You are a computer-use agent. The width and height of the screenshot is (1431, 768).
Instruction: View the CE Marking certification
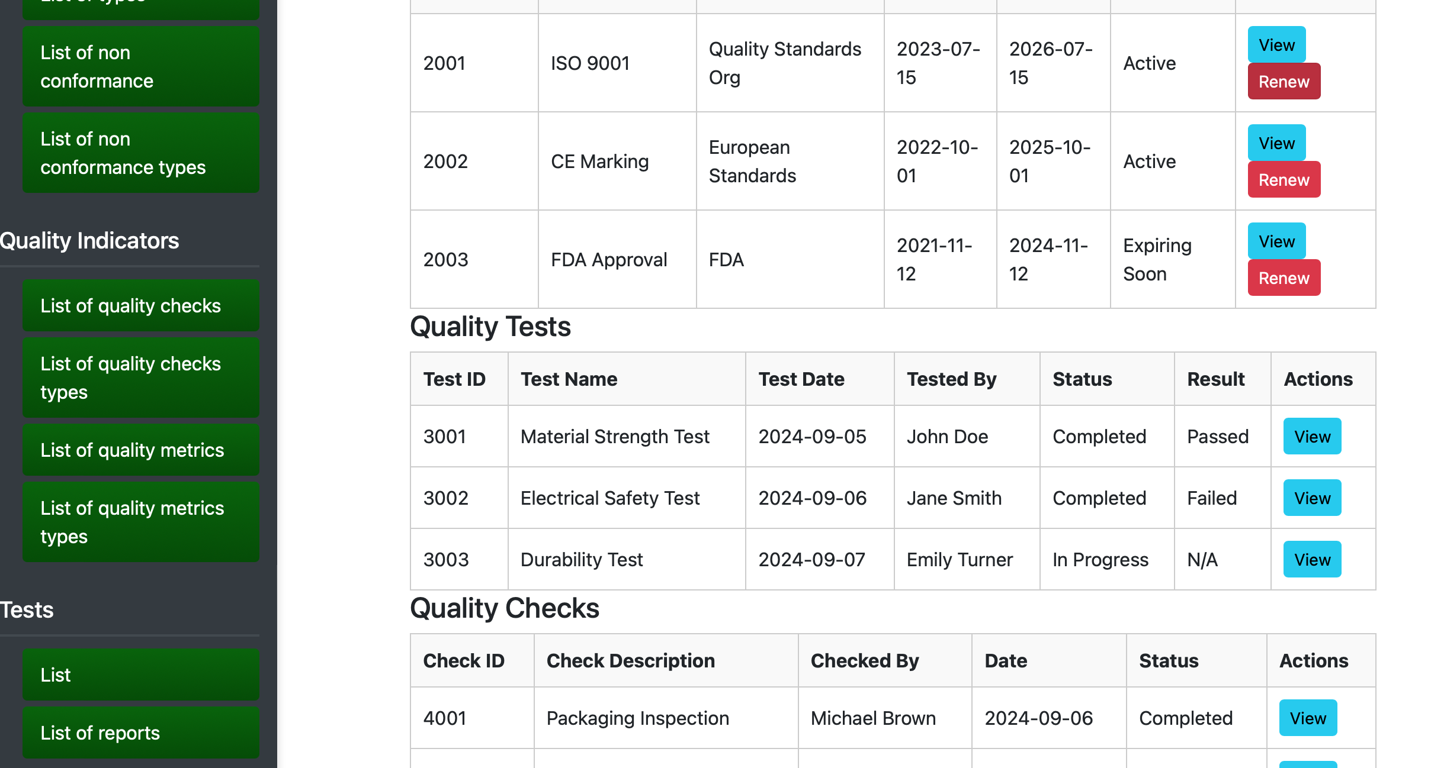coord(1276,143)
